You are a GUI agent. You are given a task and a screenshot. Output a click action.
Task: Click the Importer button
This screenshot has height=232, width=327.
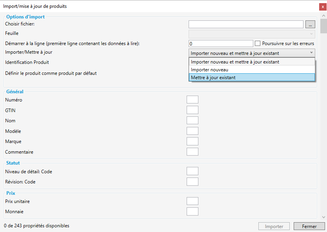coord(274,227)
